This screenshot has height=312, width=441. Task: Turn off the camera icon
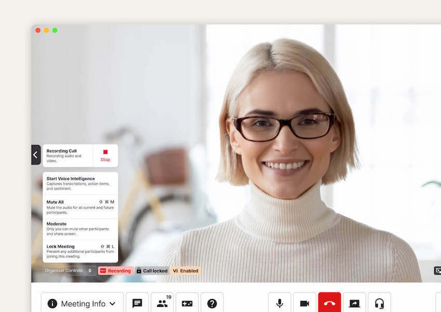pos(305,304)
